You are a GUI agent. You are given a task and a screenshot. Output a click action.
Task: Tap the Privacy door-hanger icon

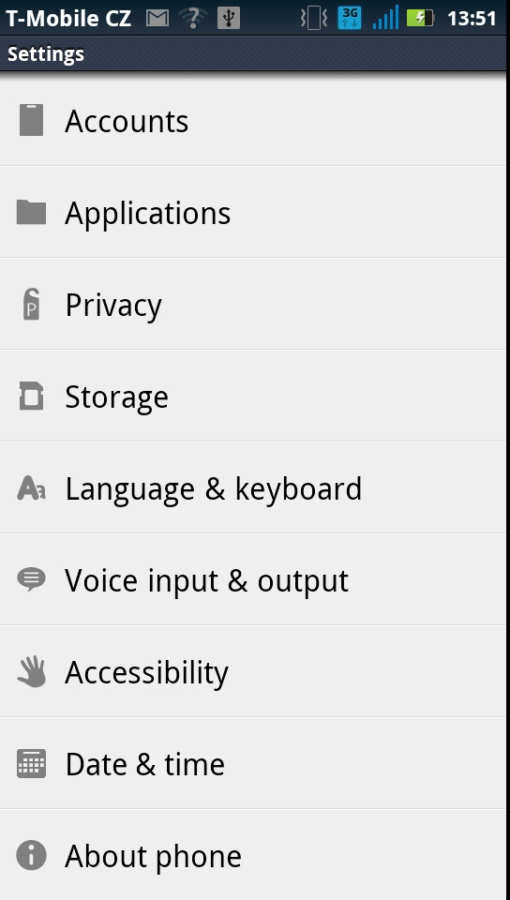(x=31, y=304)
